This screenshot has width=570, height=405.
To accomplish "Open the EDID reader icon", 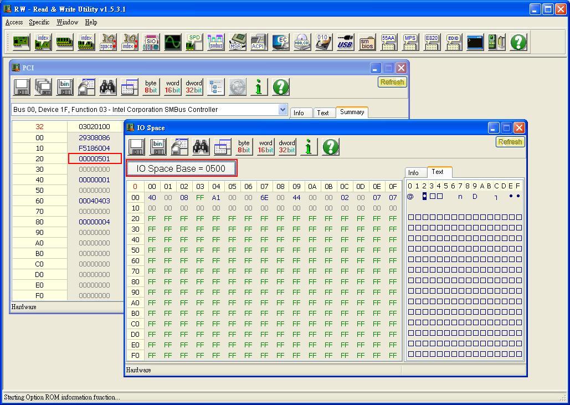I will click(453, 42).
